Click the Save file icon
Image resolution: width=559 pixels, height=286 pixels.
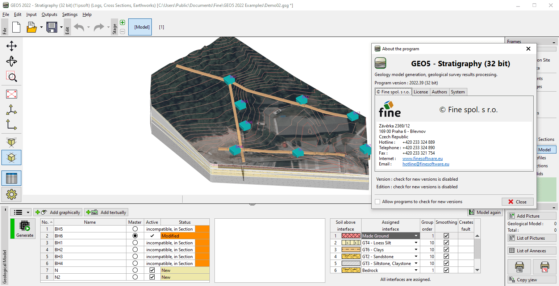(52, 27)
